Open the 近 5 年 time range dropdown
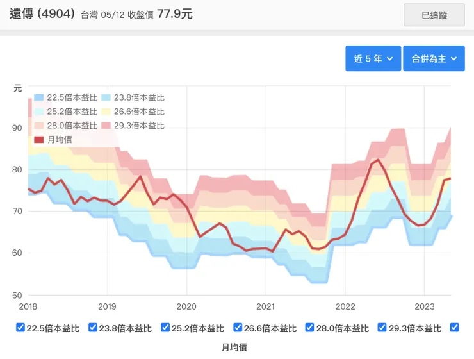 point(373,59)
